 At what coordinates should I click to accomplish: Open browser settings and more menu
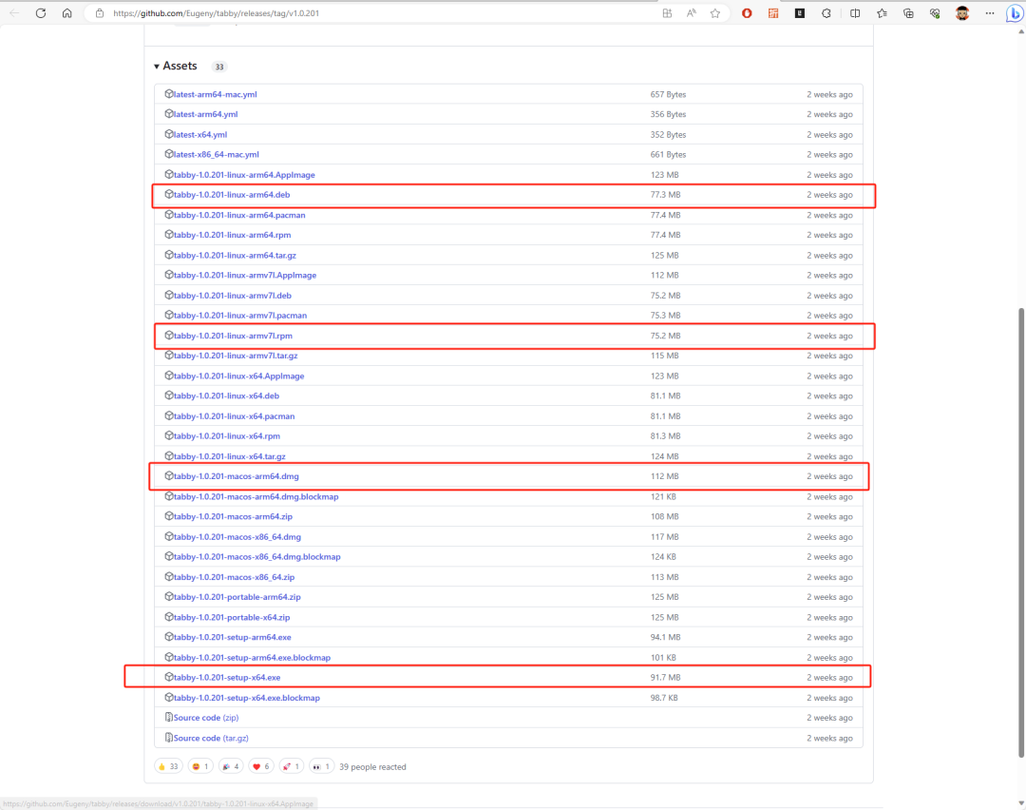point(989,13)
